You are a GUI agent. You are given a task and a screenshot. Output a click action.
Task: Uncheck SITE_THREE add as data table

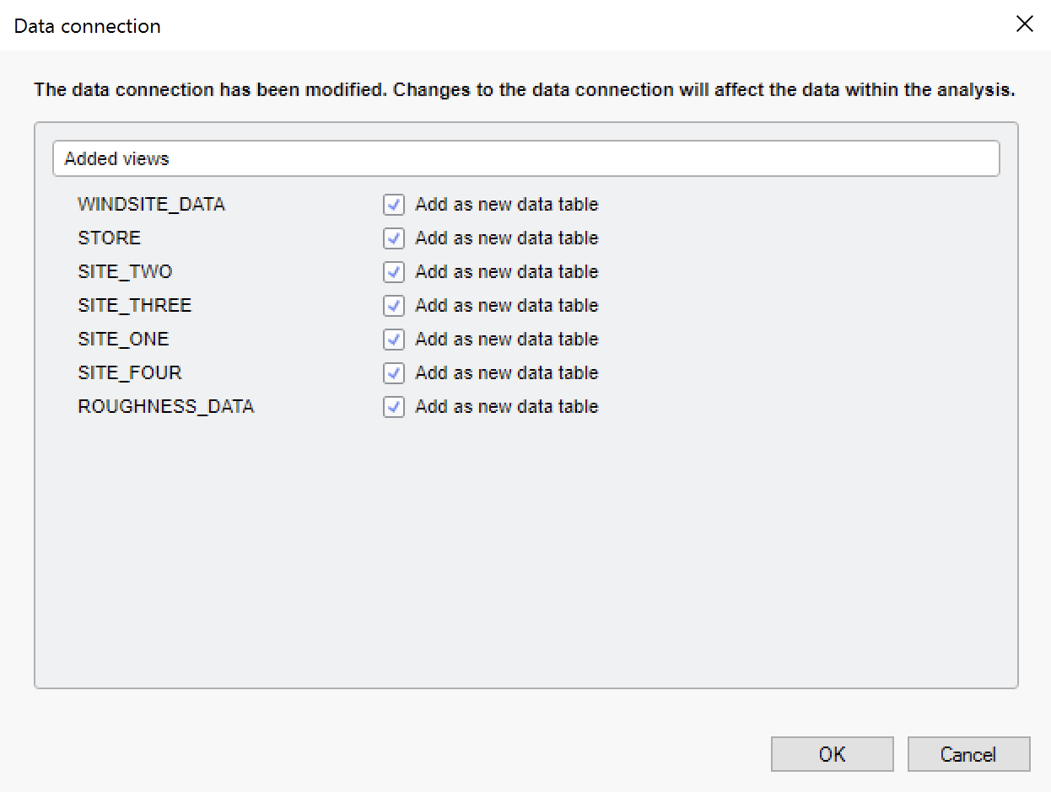click(x=394, y=306)
